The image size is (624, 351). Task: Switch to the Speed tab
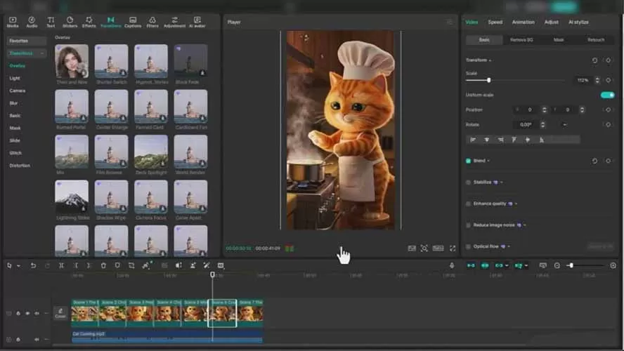pos(495,22)
